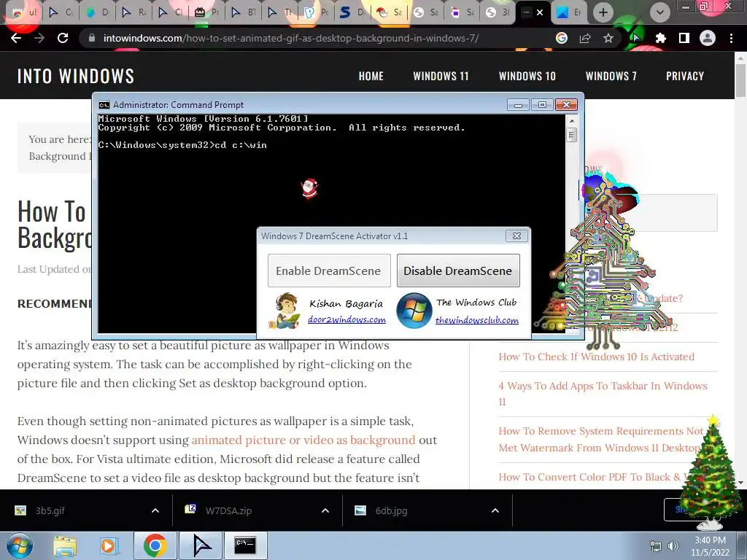Toggle Chrome's side panel icon
Screen dimensions: 747x560
(684, 38)
